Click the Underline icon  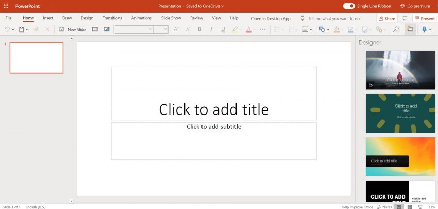[x=223, y=29]
